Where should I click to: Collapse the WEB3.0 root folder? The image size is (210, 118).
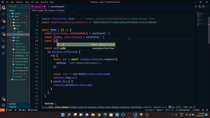click(x=18, y=10)
